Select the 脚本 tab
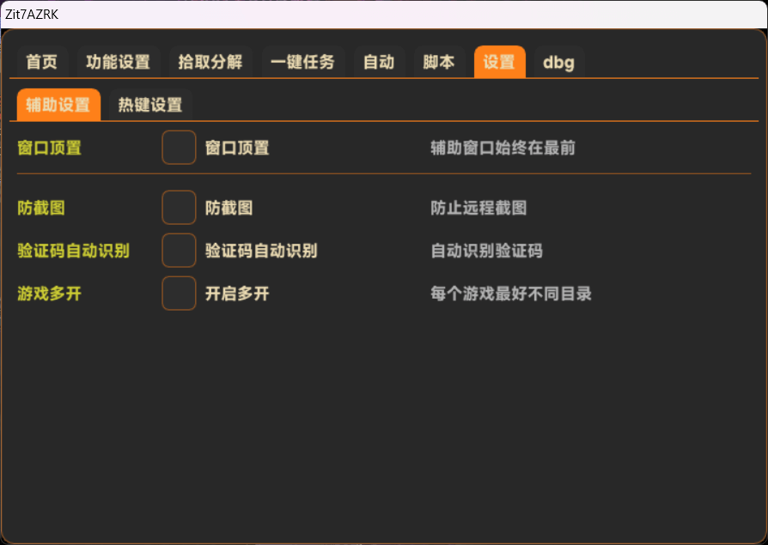The height and width of the screenshot is (545, 768). pyautogui.click(x=438, y=62)
